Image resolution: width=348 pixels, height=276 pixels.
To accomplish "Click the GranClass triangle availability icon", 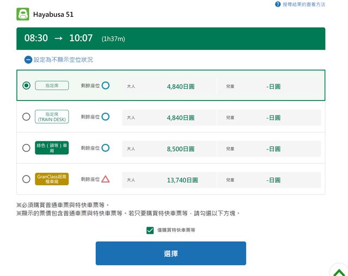I will [x=105, y=179].
